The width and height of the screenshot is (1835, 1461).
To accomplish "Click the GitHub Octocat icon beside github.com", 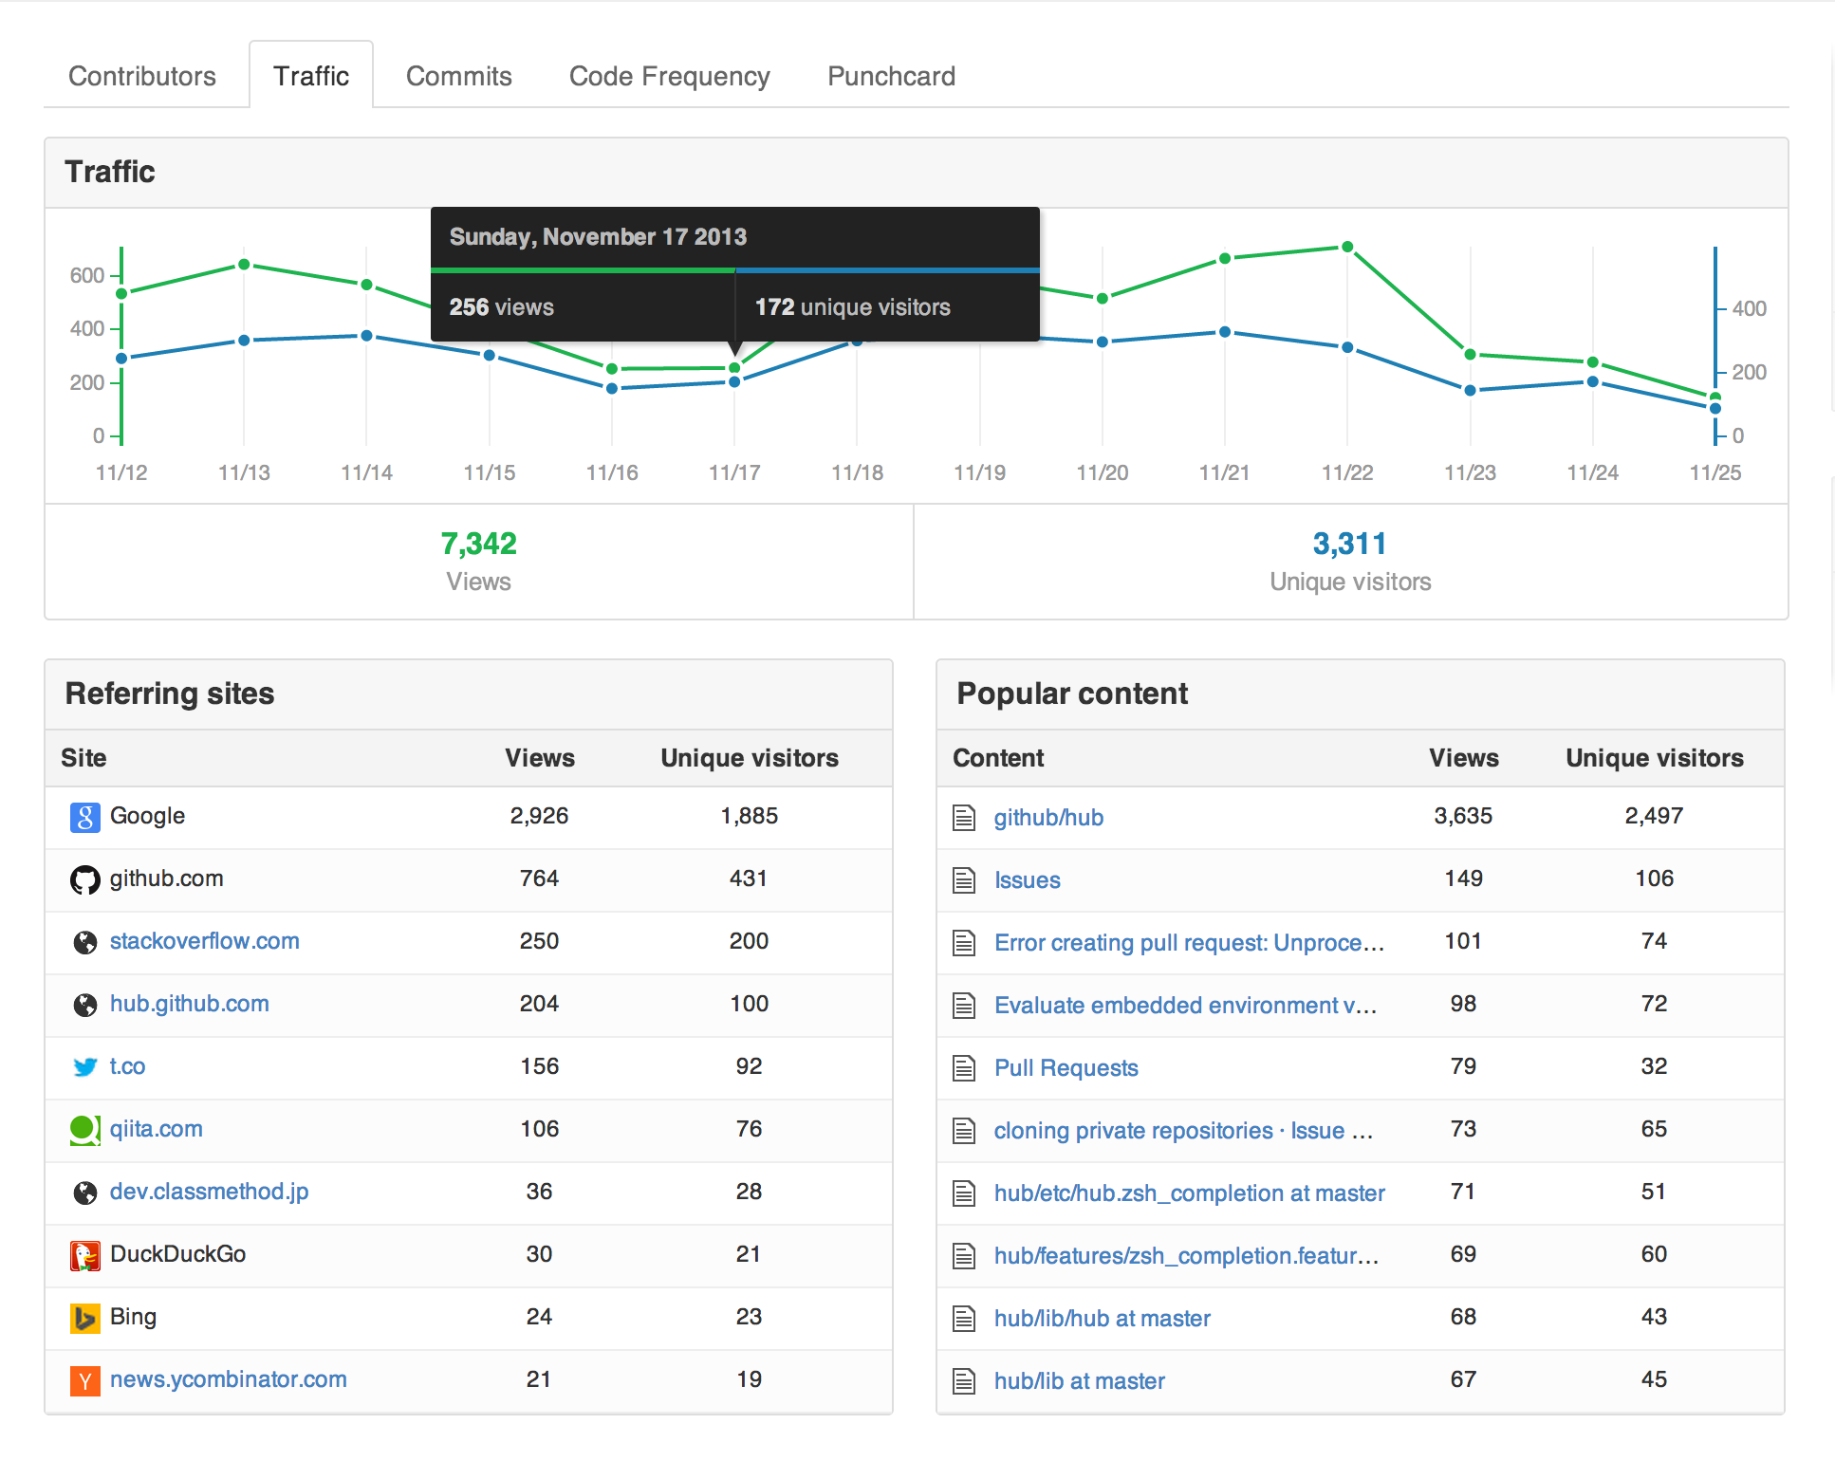I will [x=85, y=878].
